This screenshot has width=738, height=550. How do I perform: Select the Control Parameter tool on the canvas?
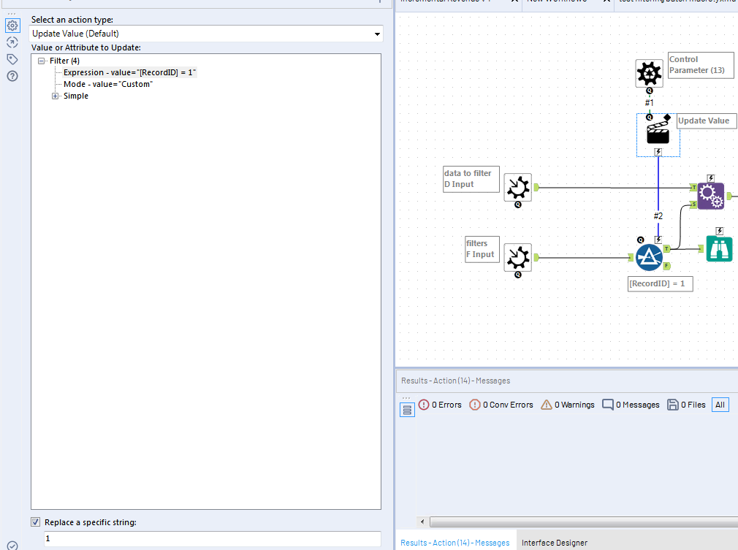click(x=649, y=73)
